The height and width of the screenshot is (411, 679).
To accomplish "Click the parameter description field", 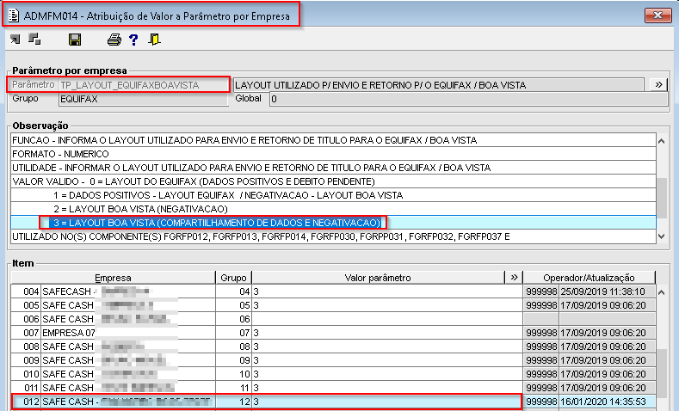I will (438, 85).
